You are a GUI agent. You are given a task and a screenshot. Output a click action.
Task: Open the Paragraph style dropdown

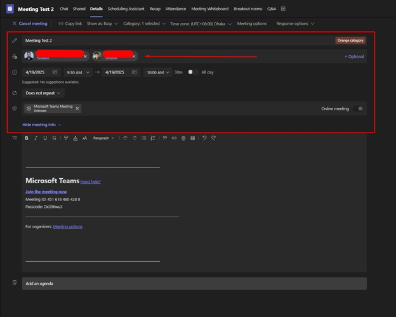(103, 138)
